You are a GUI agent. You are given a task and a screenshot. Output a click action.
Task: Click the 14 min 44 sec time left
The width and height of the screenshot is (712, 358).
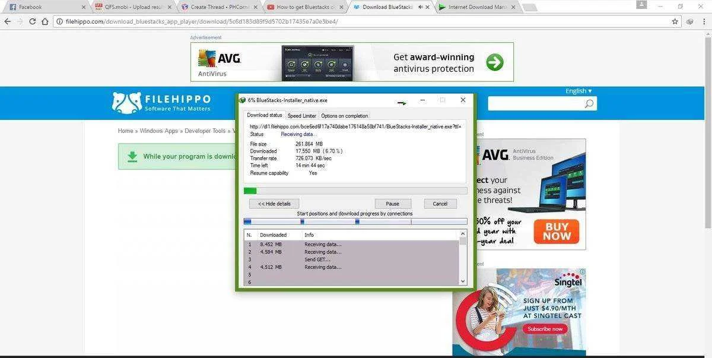pyautogui.click(x=311, y=166)
